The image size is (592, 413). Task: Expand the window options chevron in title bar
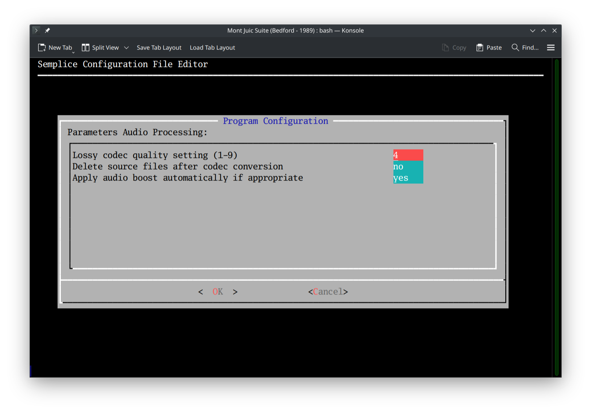[x=533, y=31]
